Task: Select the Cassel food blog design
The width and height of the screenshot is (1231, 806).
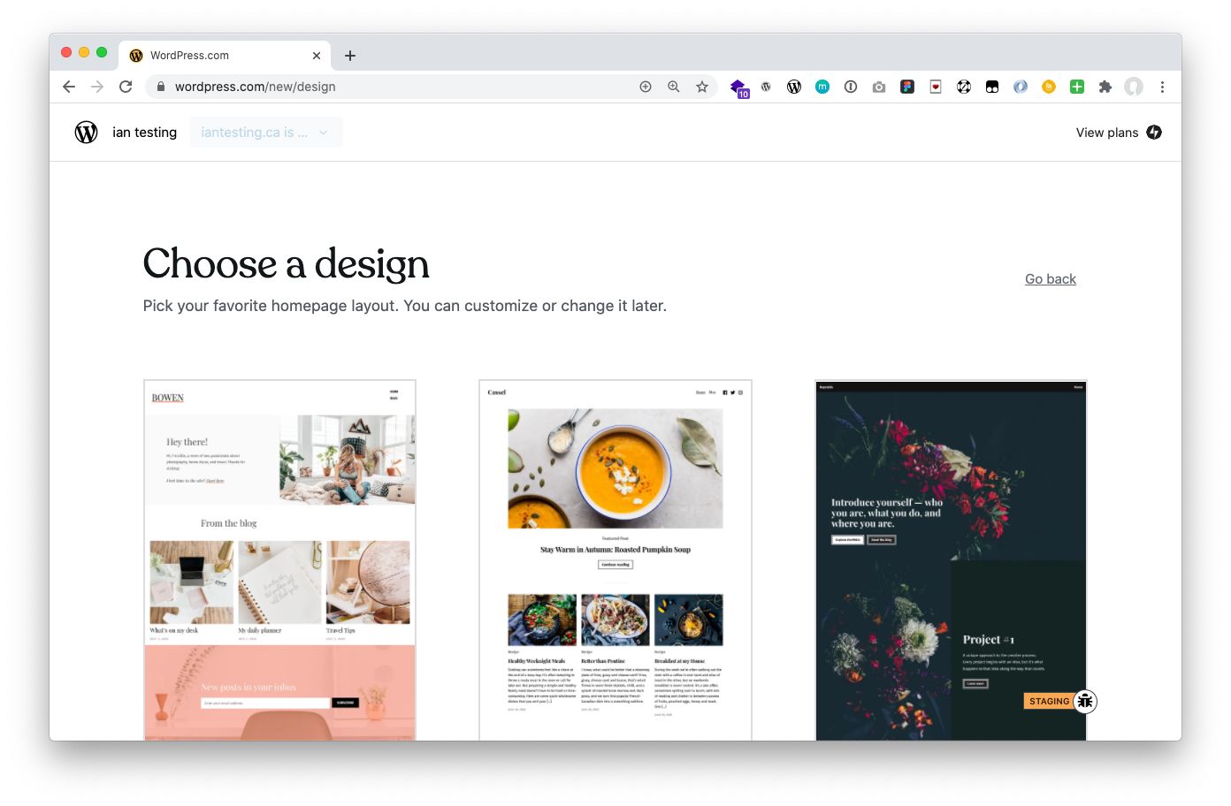Action: coord(615,560)
